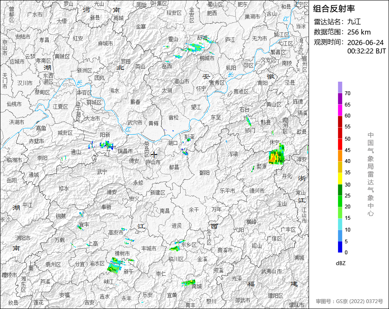Click the 观测时间 label

pyautogui.click(x=328, y=42)
